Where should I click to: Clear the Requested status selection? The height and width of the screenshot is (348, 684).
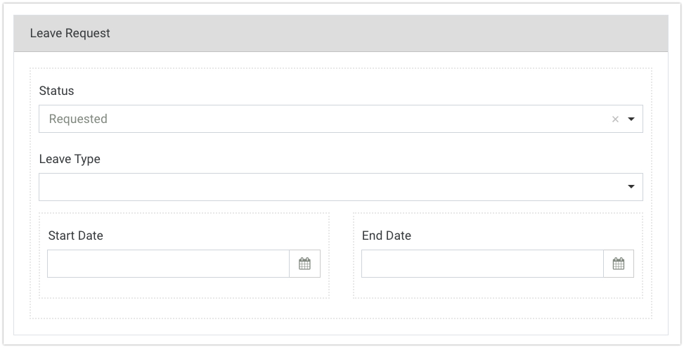click(x=615, y=120)
